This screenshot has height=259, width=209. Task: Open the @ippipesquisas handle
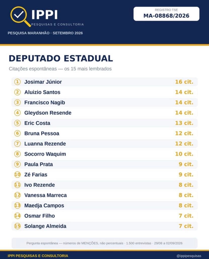189,256
